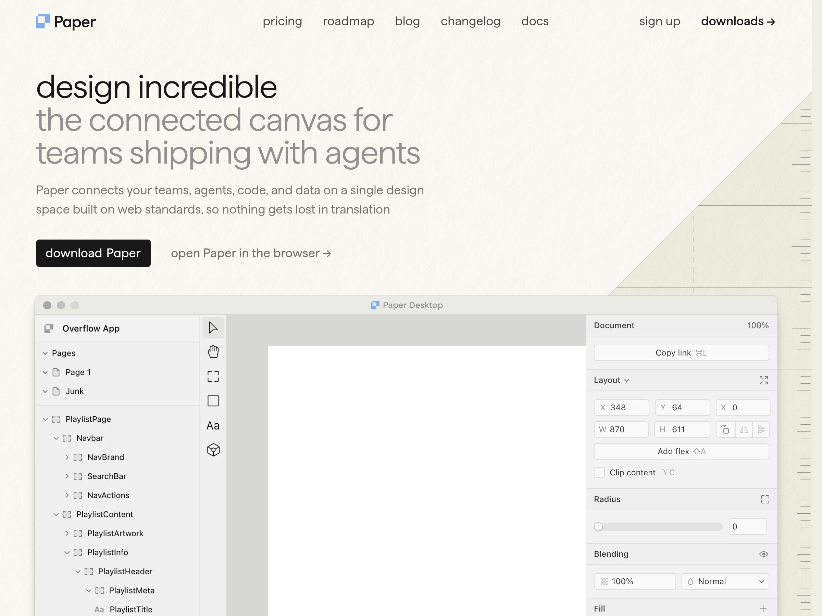Image resolution: width=822 pixels, height=616 pixels.
Task: Select the frame tool
Action: tap(213, 376)
